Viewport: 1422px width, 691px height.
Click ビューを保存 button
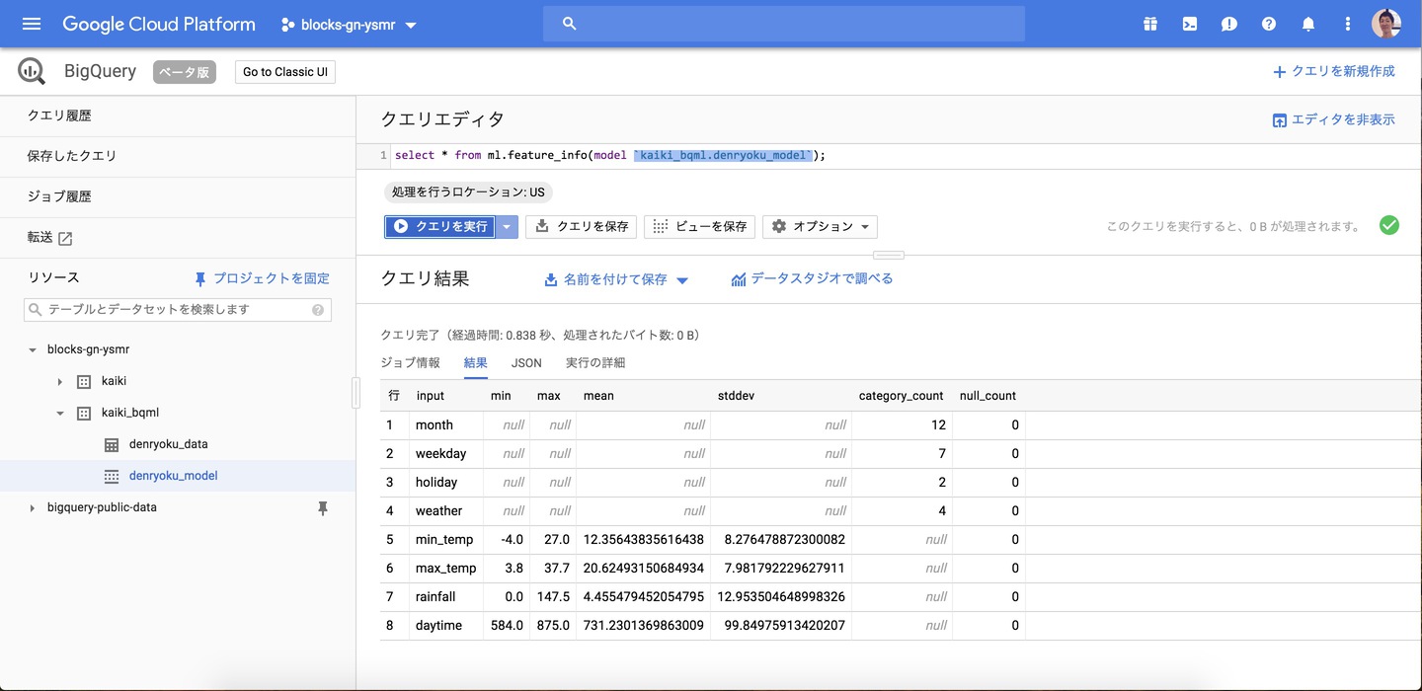(699, 226)
